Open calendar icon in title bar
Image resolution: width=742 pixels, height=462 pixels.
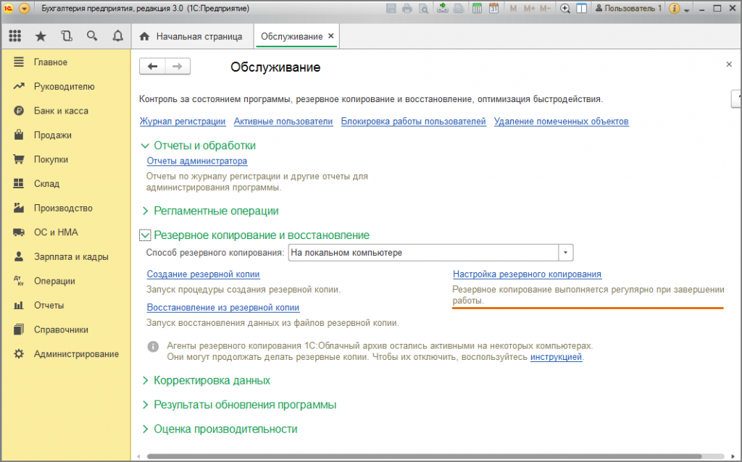pyautogui.click(x=493, y=9)
